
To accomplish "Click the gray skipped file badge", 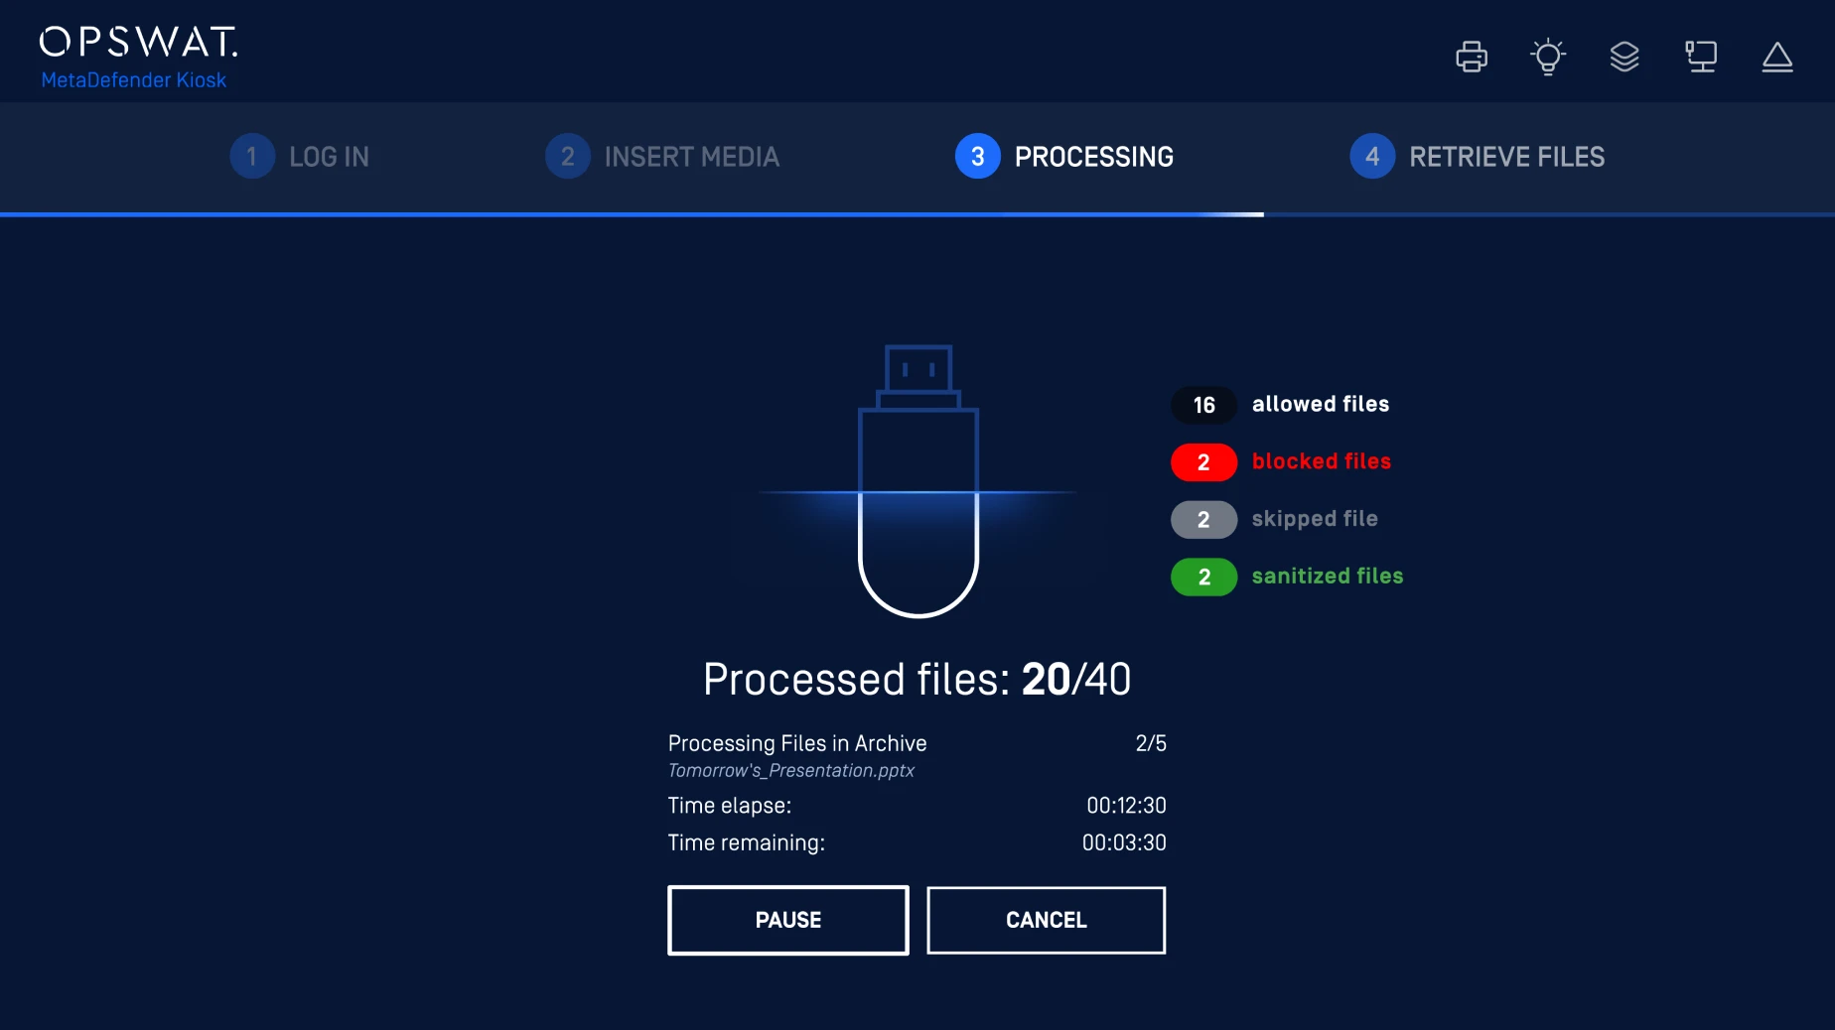I will click(1203, 520).
